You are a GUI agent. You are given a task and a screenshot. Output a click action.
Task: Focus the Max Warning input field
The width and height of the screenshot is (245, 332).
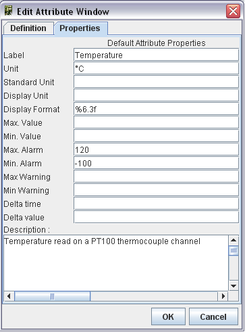tap(157, 176)
